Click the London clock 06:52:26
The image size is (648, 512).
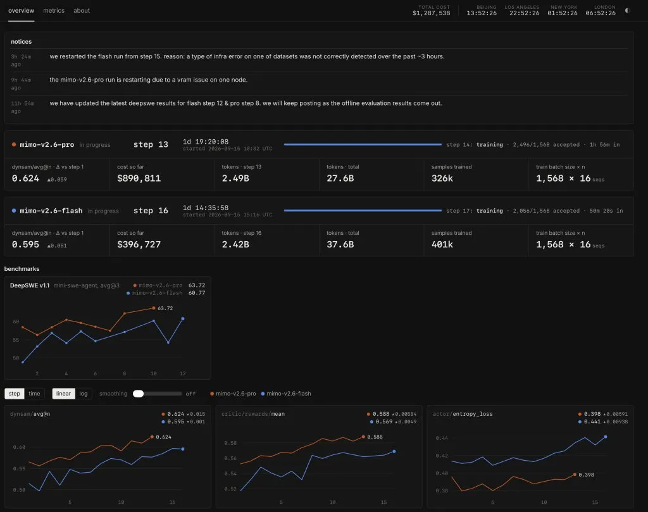(x=601, y=13)
